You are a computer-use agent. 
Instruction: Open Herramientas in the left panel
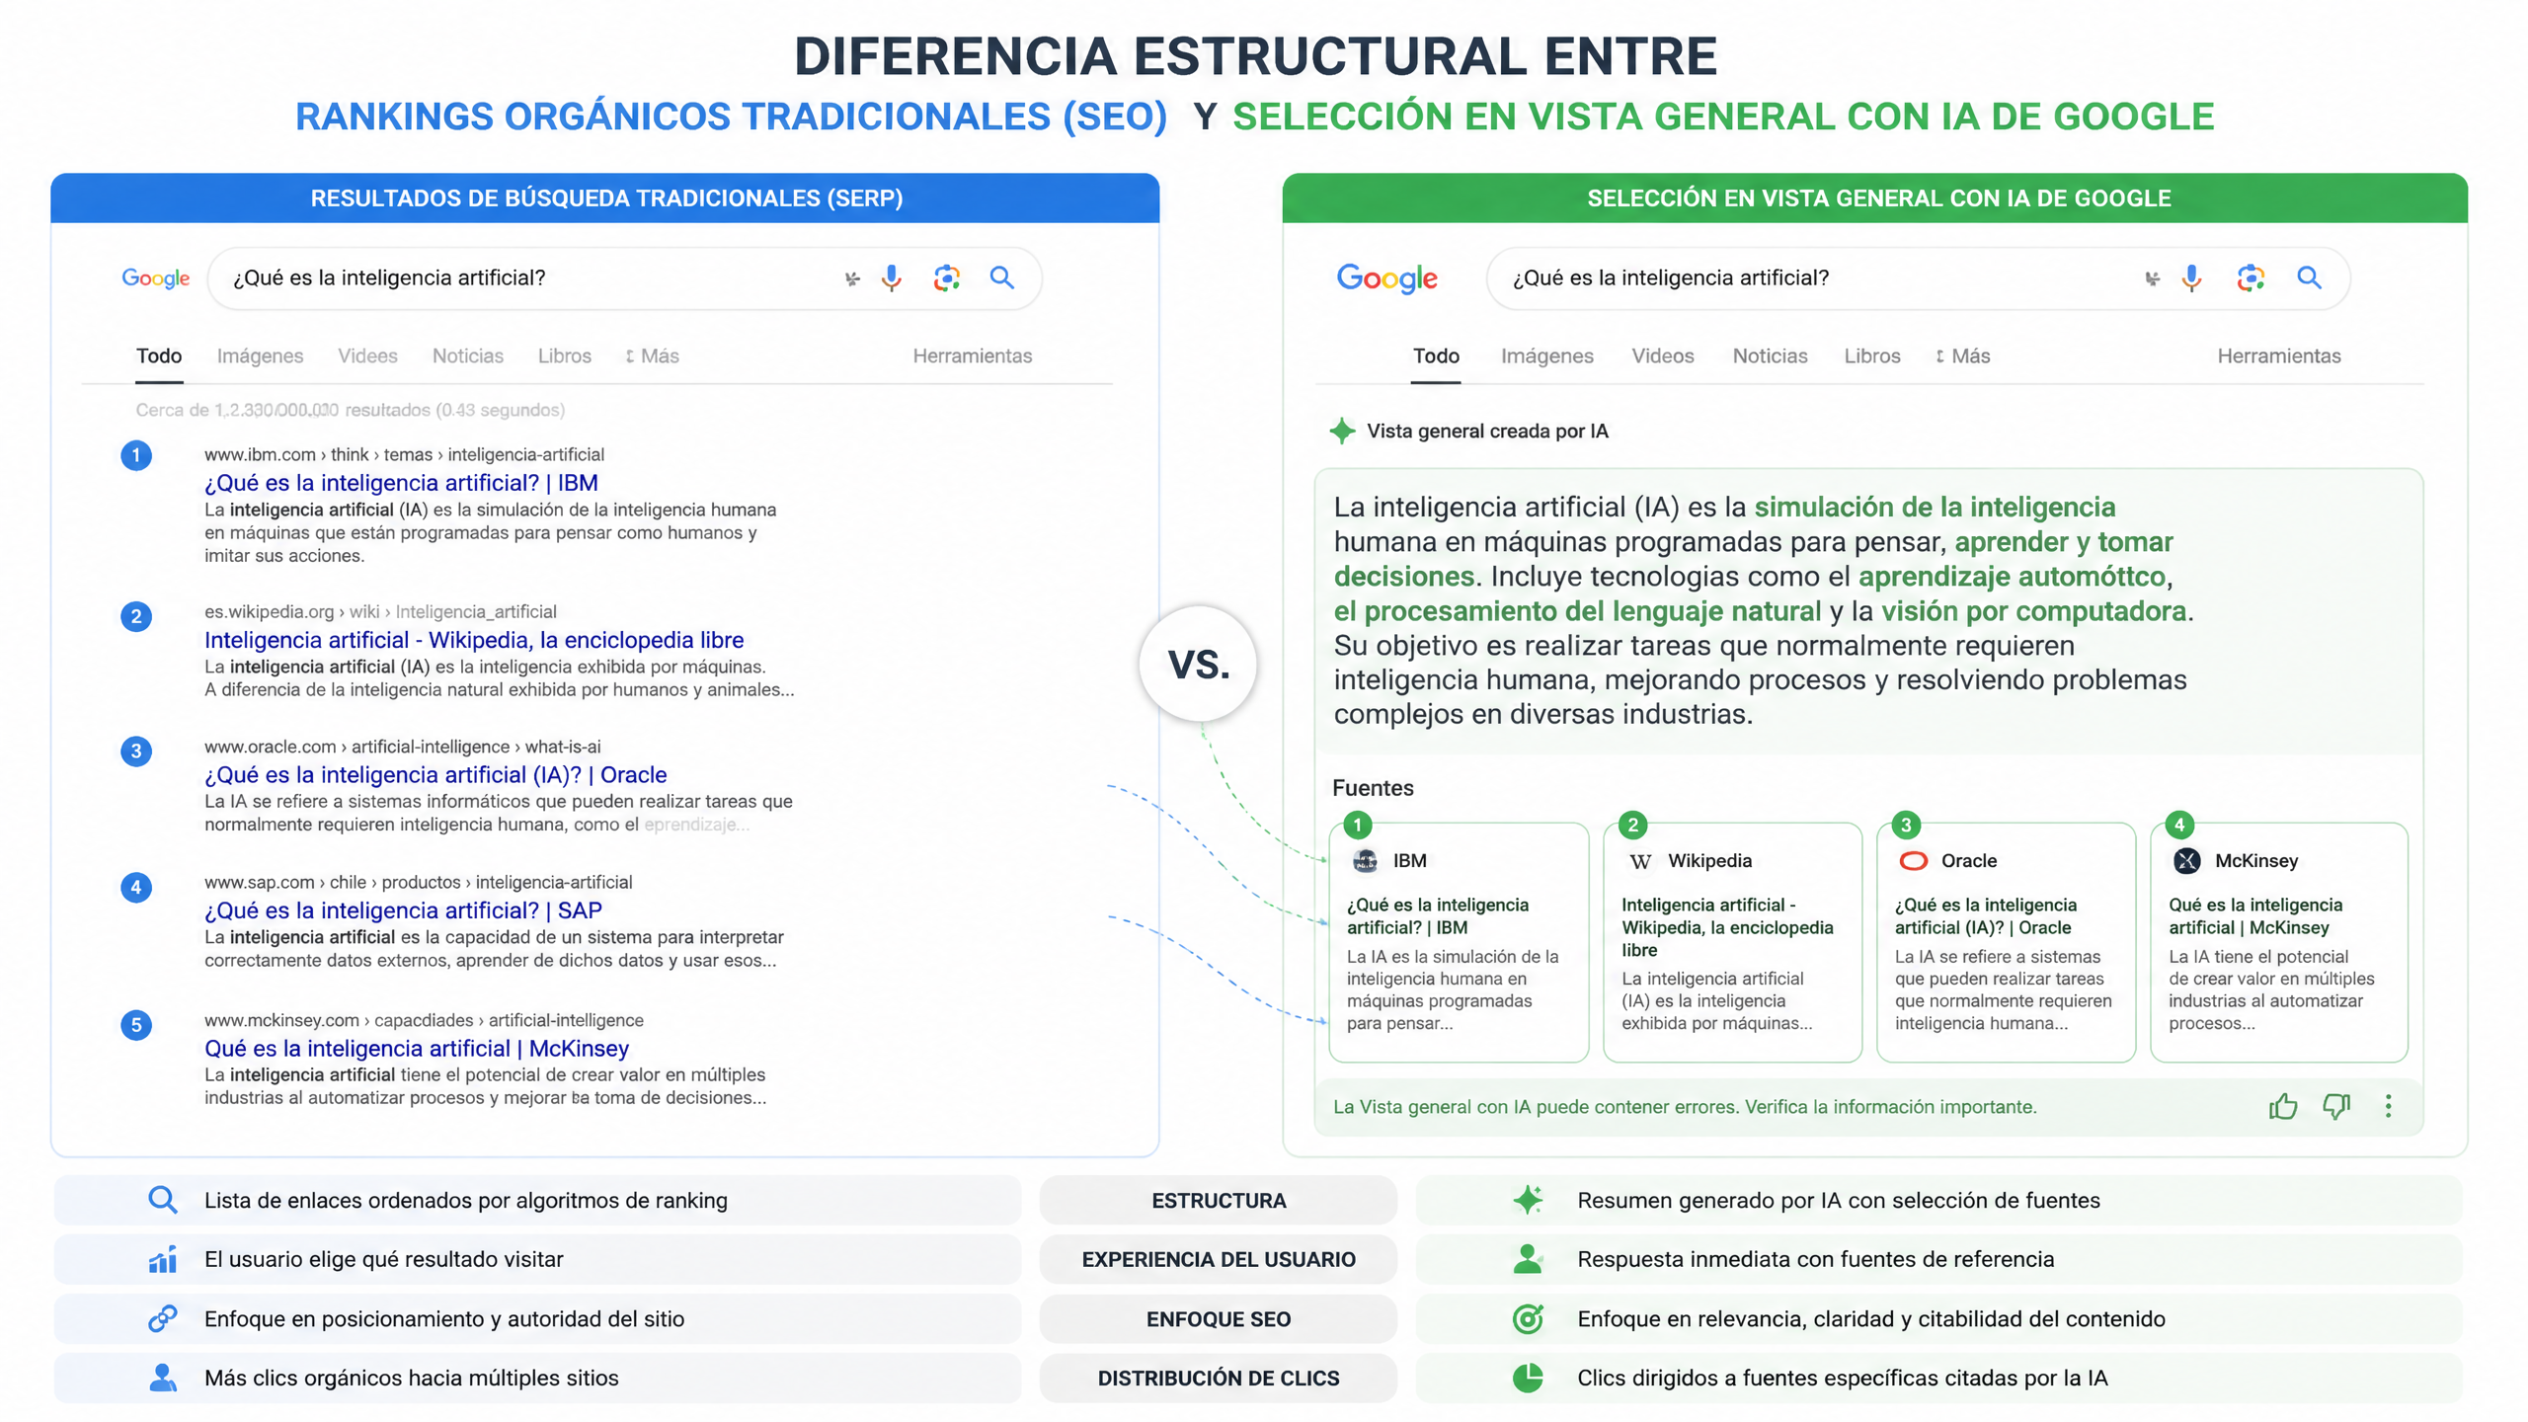(972, 356)
